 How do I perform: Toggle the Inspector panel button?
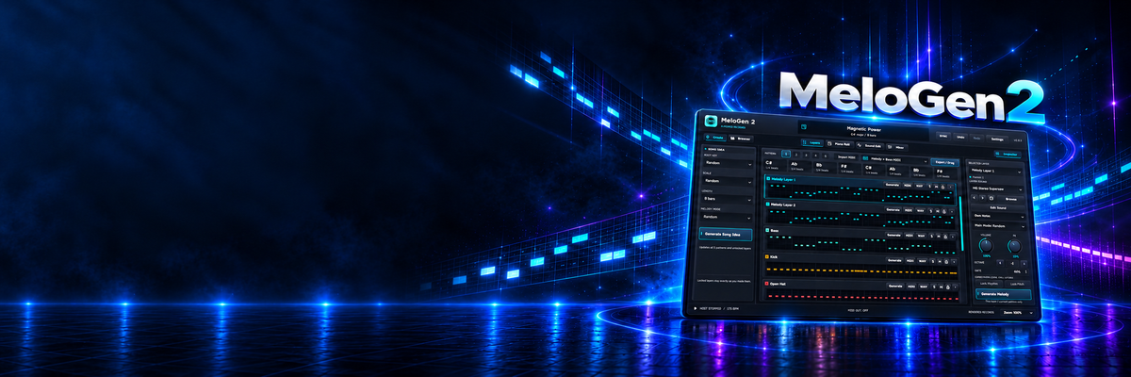click(1008, 155)
